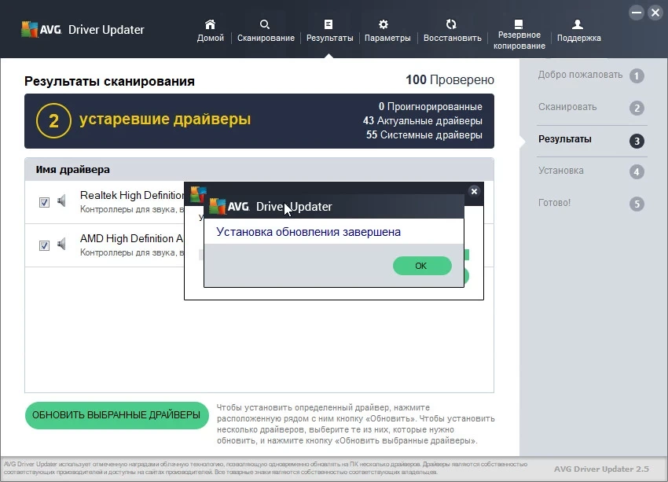Close the AVG Driver Updater main window
The height and width of the screenshot is (482, 668).
(x=655, y=13)
